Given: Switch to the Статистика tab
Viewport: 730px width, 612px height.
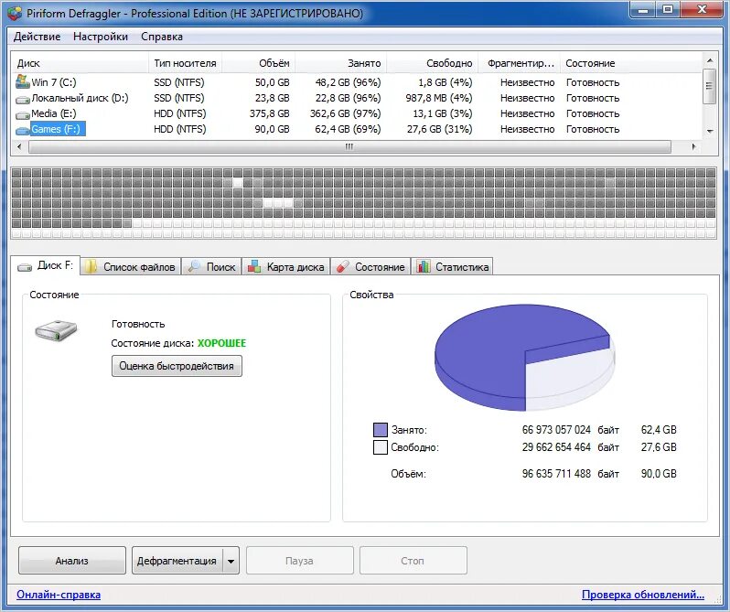Looking at the screenshot, I should [x=452, y=267].
